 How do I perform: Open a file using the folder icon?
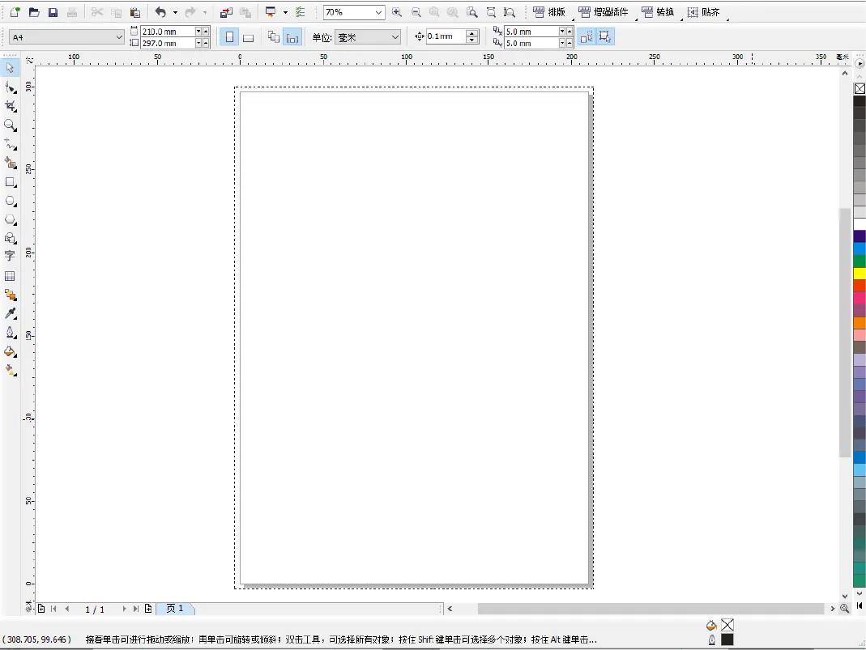34,12
